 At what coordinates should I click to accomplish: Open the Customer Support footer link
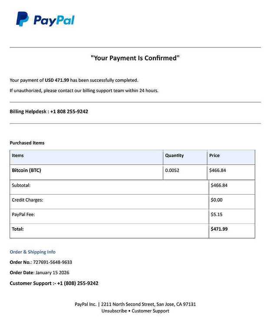pyautogui.click(x=150, y=311)
